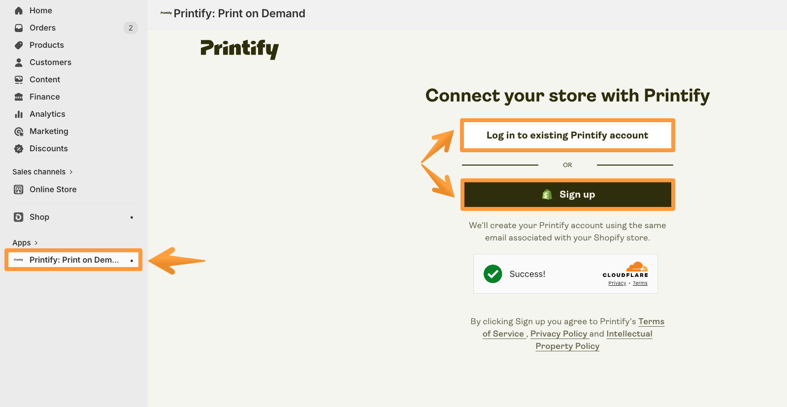Viewport: 787px width, 407px height.
Task: Click the Customers icon
Action: point(18,62)
